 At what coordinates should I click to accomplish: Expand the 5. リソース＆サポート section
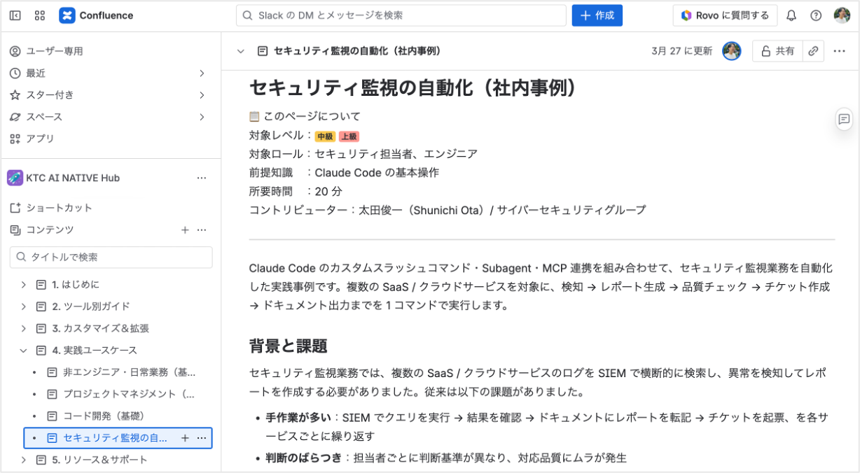click(23, 460)
